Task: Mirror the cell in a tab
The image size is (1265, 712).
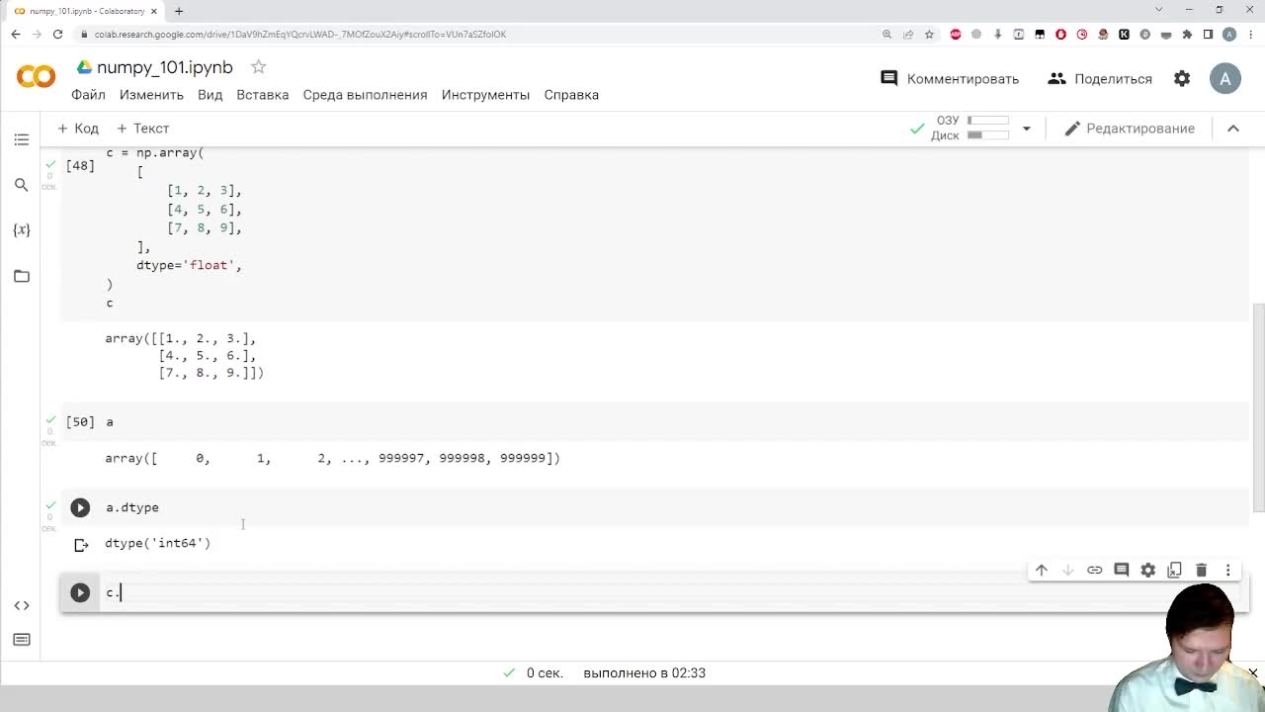Action: coord(1175,570)
